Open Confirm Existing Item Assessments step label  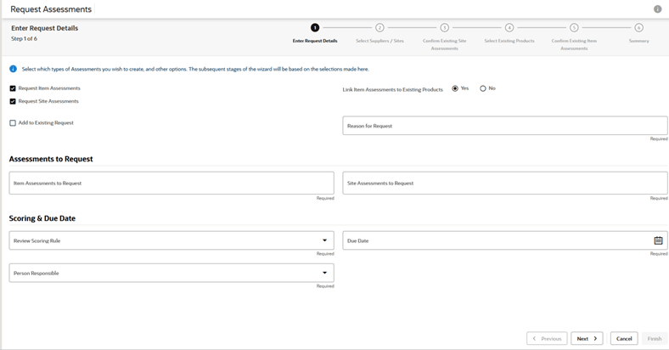tap(574, 44)
